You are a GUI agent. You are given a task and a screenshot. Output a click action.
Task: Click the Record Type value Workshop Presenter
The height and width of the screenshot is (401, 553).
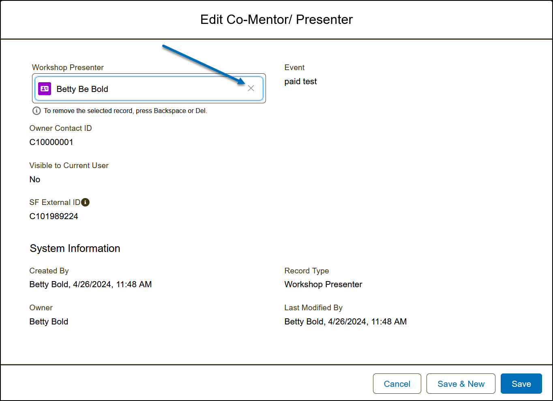(x=323, y=284)
